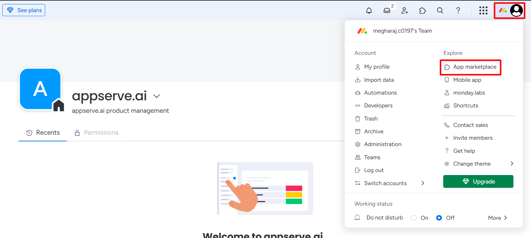Open More working status options
531x238 pixels.
pyautogui.click(x=498, y=218)
